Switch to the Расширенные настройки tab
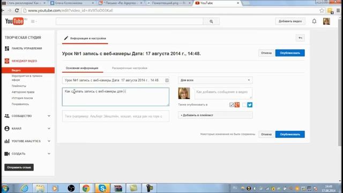Image resolution: width=343 pixels, height=193 pixels. 130,68
